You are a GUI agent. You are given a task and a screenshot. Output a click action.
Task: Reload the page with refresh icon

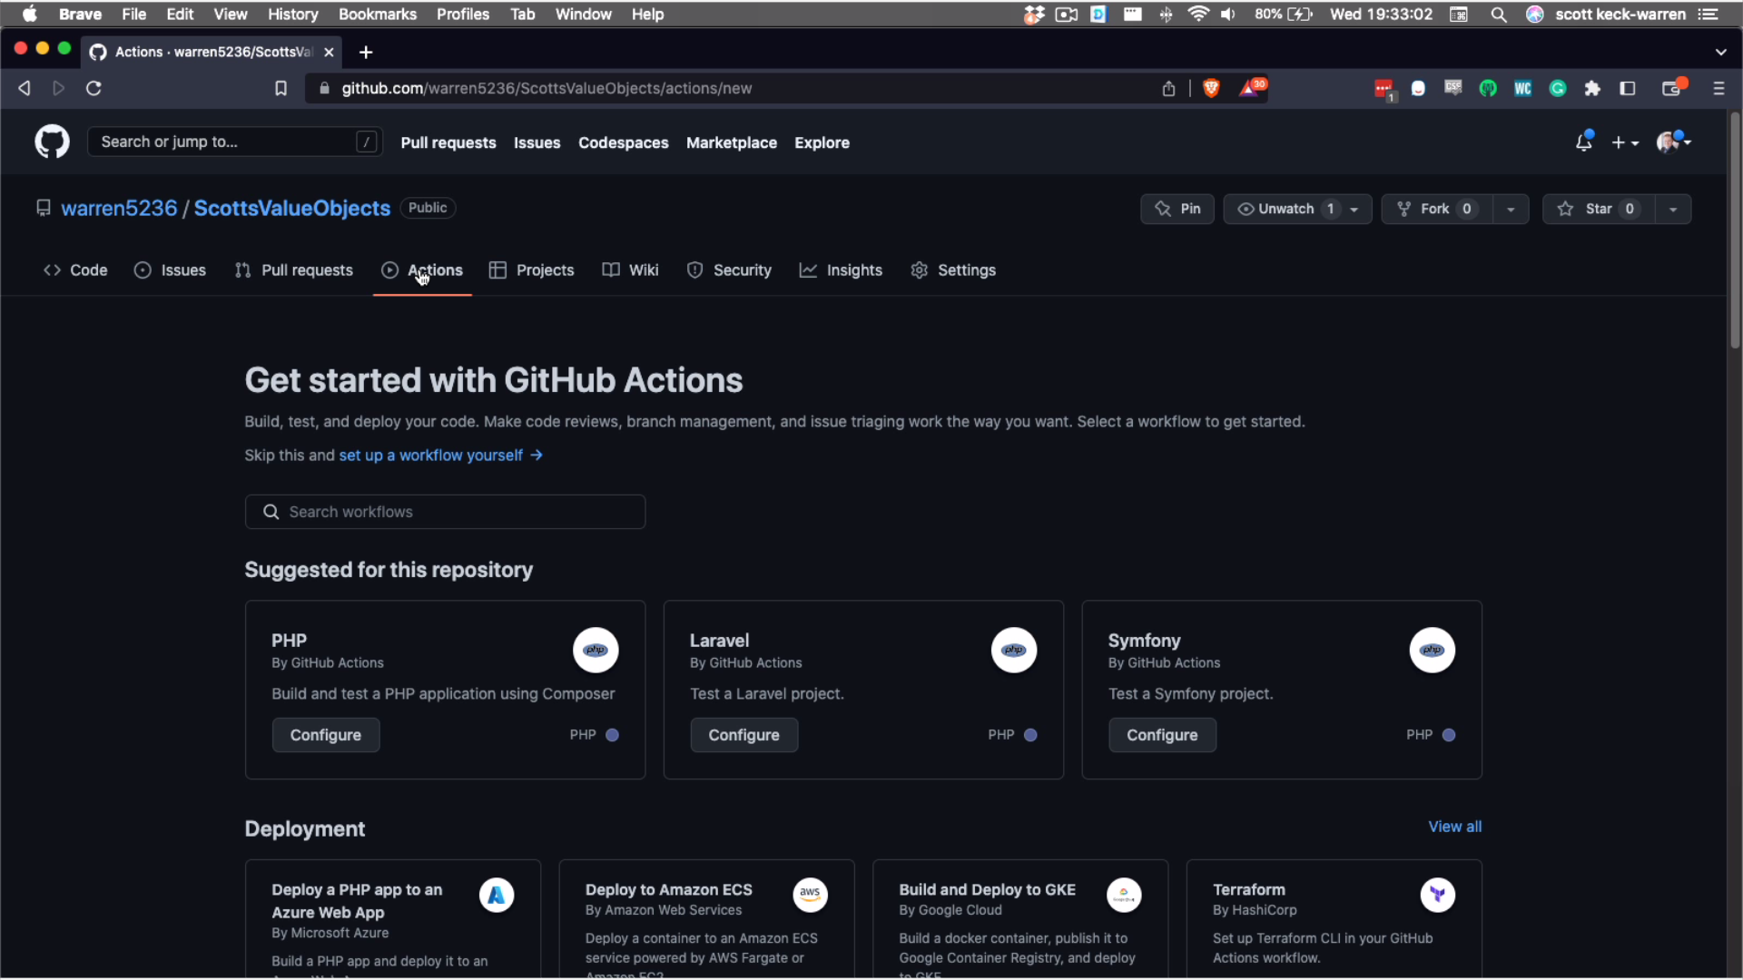tap(94, 88)
